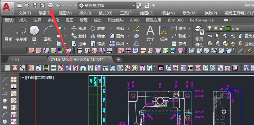Expand the Array (阵列) dropdown arrow

pyautogui.click(x=127, y=44)
